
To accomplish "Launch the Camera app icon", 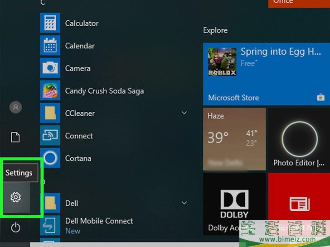I will [x=50, y=68].
